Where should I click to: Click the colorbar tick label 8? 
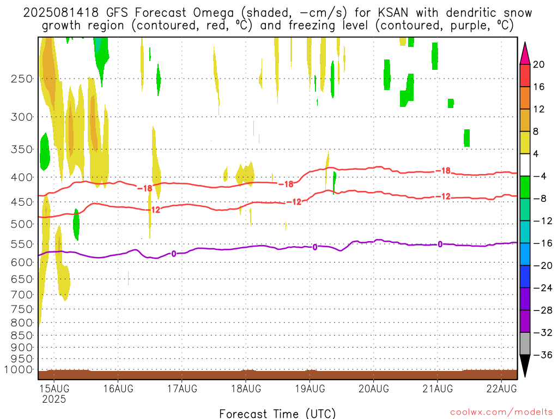point(536,131)
